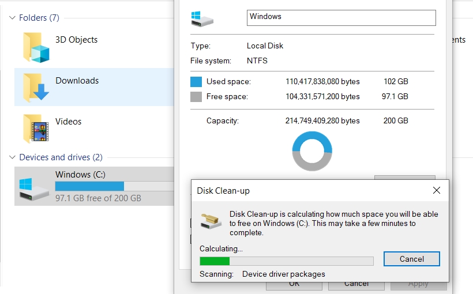Click the 'Capacity:' label
The width and height of the screenshot is (473, 294).
tap(222, 121)
